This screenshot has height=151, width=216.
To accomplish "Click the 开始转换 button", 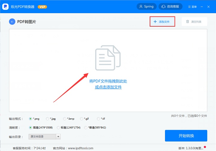I will pyautogui.click(x=186, y=136).
